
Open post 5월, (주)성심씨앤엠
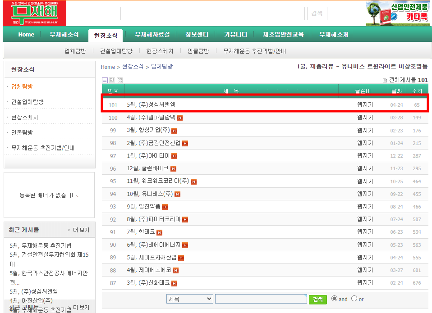[151, 105]
